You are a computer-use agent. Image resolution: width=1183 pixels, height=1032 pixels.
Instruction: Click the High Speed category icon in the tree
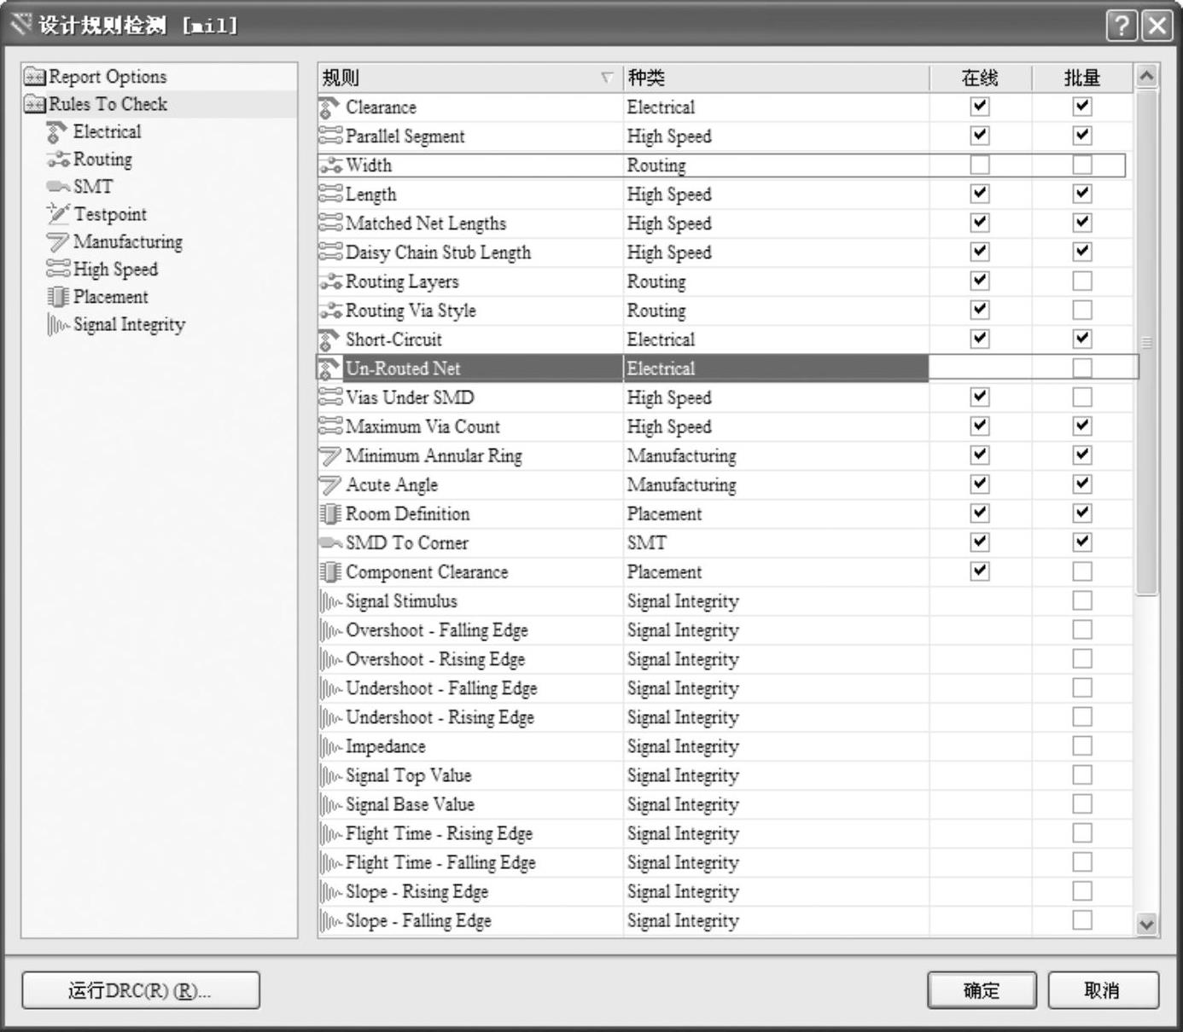[57, 270]
